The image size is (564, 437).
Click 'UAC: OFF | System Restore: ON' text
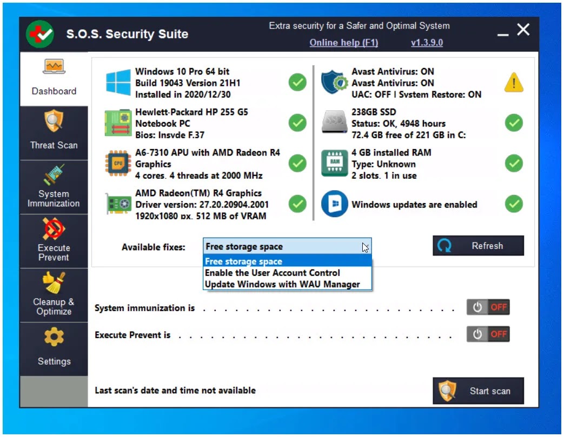pos(416,95)
